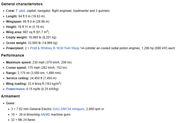Screen dimensions: 177x123
Task: Follow the Power/mass link
Action: [15, 89]
